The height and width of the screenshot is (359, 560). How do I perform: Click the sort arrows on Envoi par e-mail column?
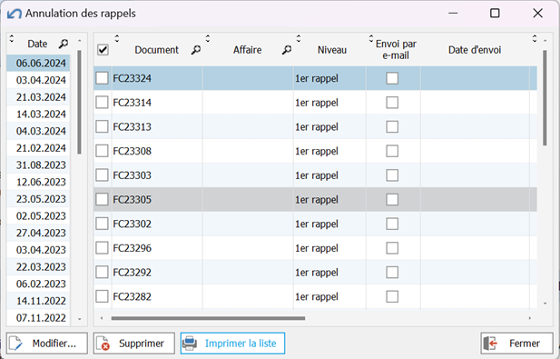pos(371,38)
